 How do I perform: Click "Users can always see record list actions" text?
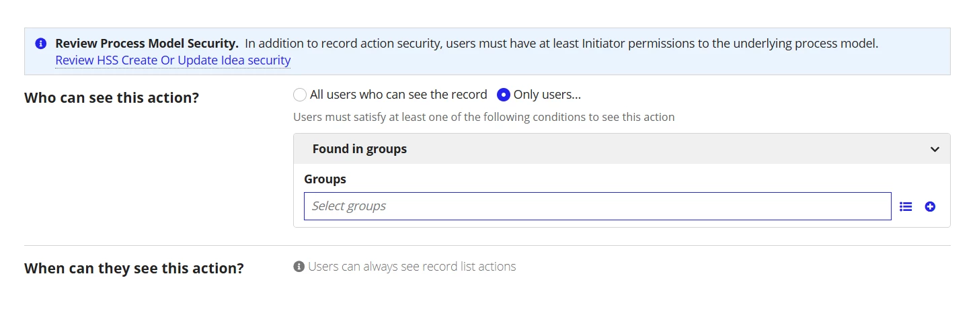tap(412, 267)
